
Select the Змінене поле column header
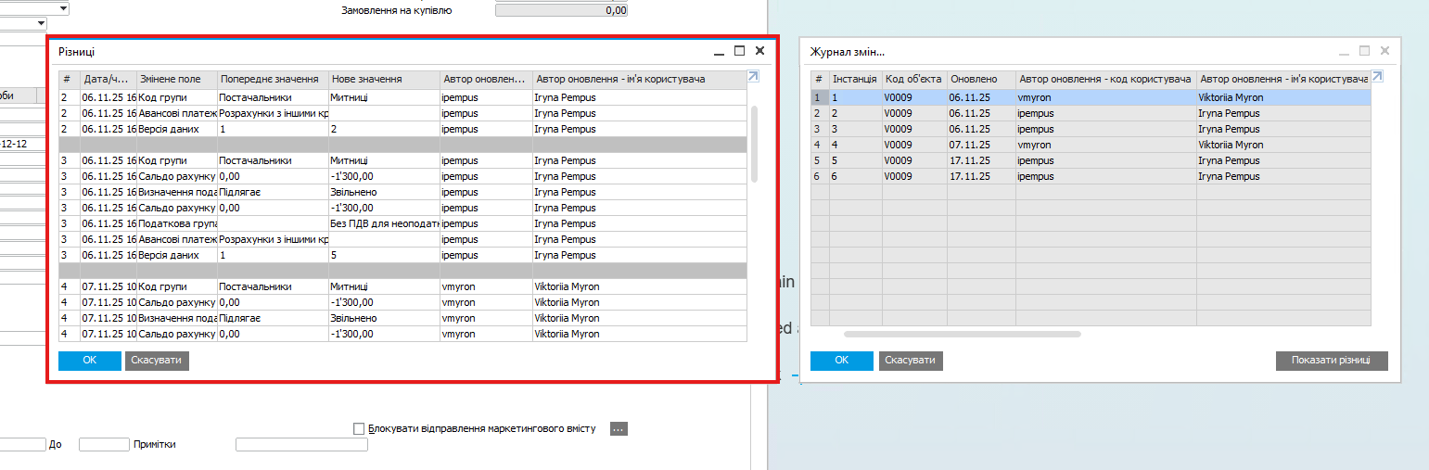click(x=177, y=80)
